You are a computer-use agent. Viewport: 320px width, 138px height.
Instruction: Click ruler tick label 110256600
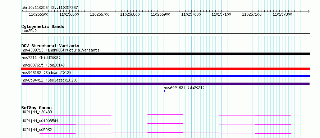tap(69, 14)
